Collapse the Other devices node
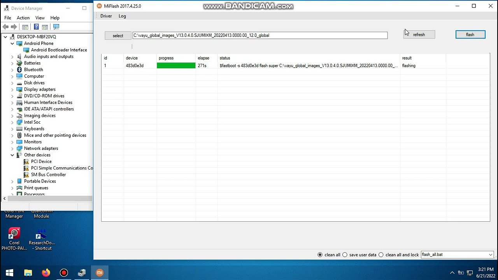 (12, 155)
